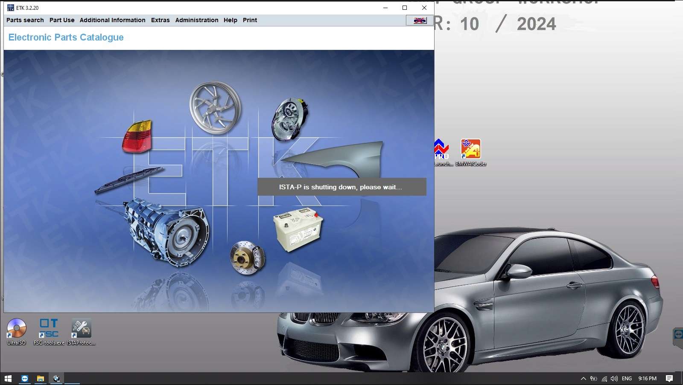The image size is (683, 385).
Task: Click the BMW app icon in taskbar
Action: [x=56, y=379]
